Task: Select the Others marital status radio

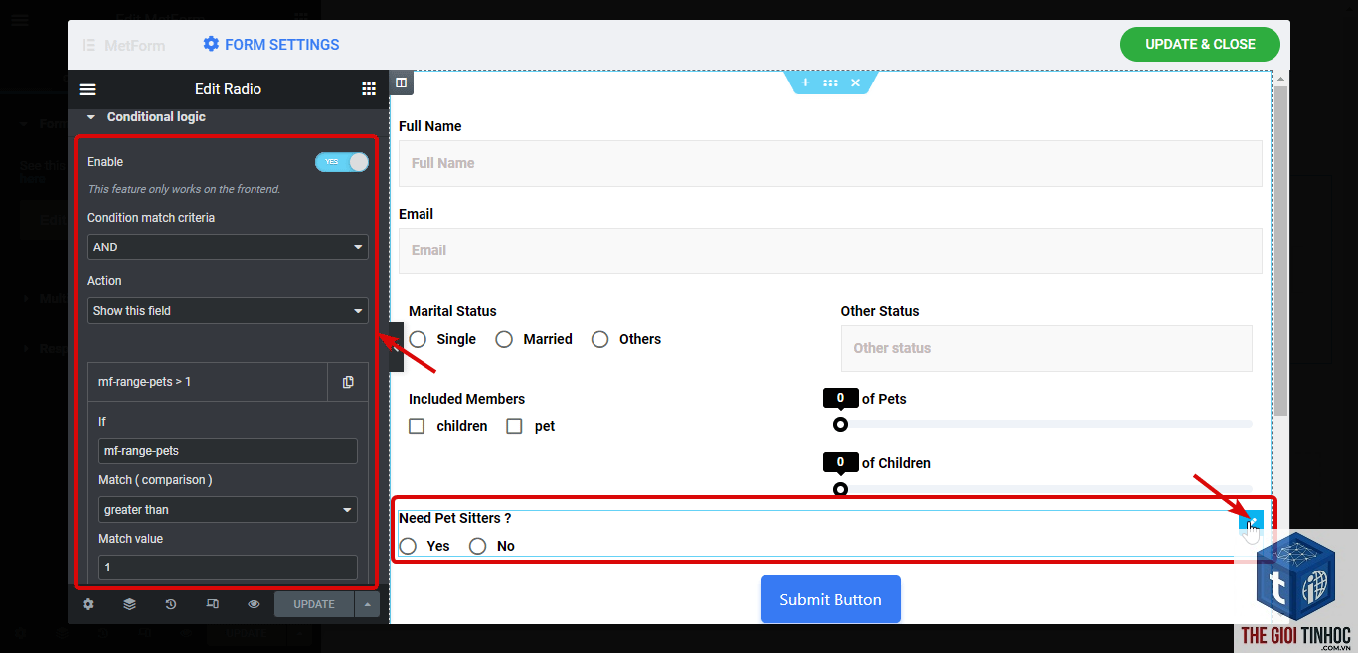Action: point(599,339)
